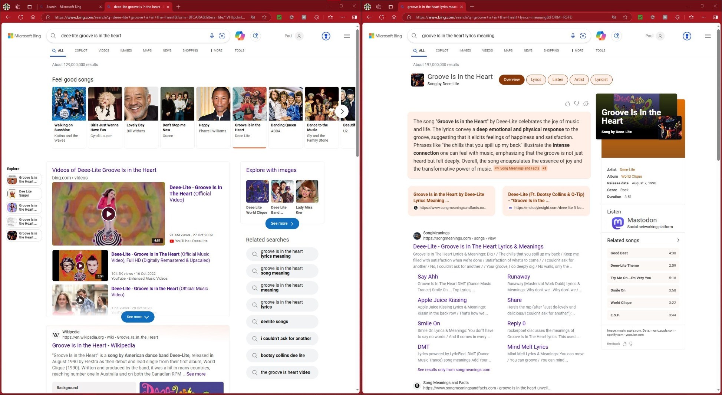Select the Listen pill button
This screenshot has width=722, height=395.
557,79
